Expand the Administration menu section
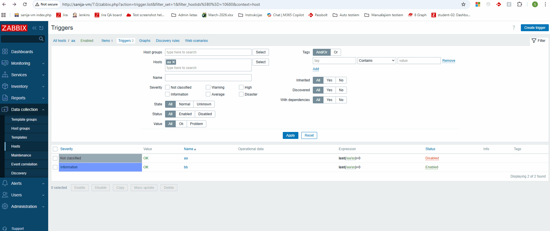550x231 pixels. pyautogui.click(x=24, y=206)
